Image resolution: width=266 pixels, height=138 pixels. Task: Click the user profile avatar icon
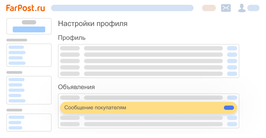pyautogui.click(x=242, y=8)
